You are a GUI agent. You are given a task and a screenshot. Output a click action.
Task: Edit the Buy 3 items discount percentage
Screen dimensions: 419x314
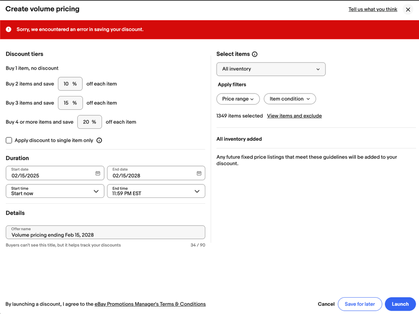[x=70, y=103]
